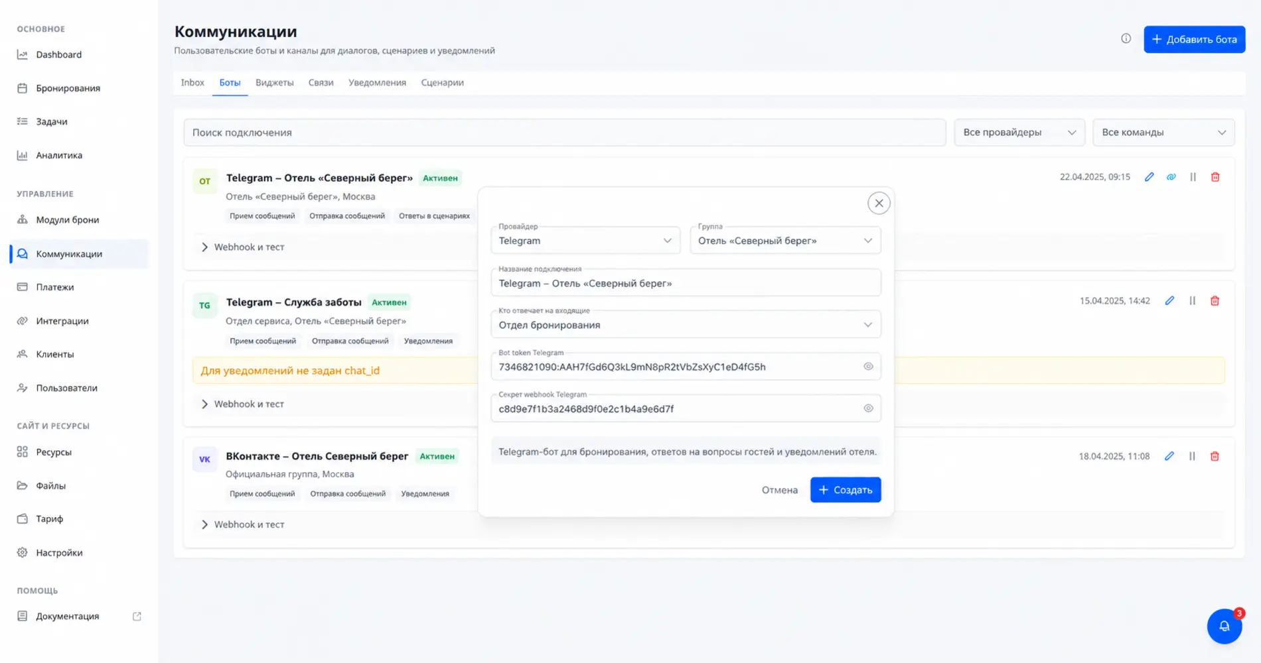1261x663 pixels.
Task: Focus the Поиск подключения search field
Action: [564, 133]
